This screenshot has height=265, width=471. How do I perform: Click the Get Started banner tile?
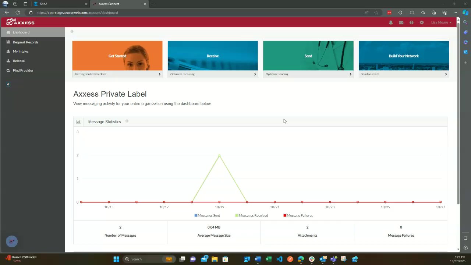tap(117, 56)
